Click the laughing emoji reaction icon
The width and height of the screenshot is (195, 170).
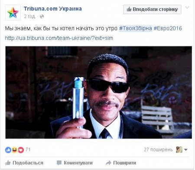(x=14, y=150)
